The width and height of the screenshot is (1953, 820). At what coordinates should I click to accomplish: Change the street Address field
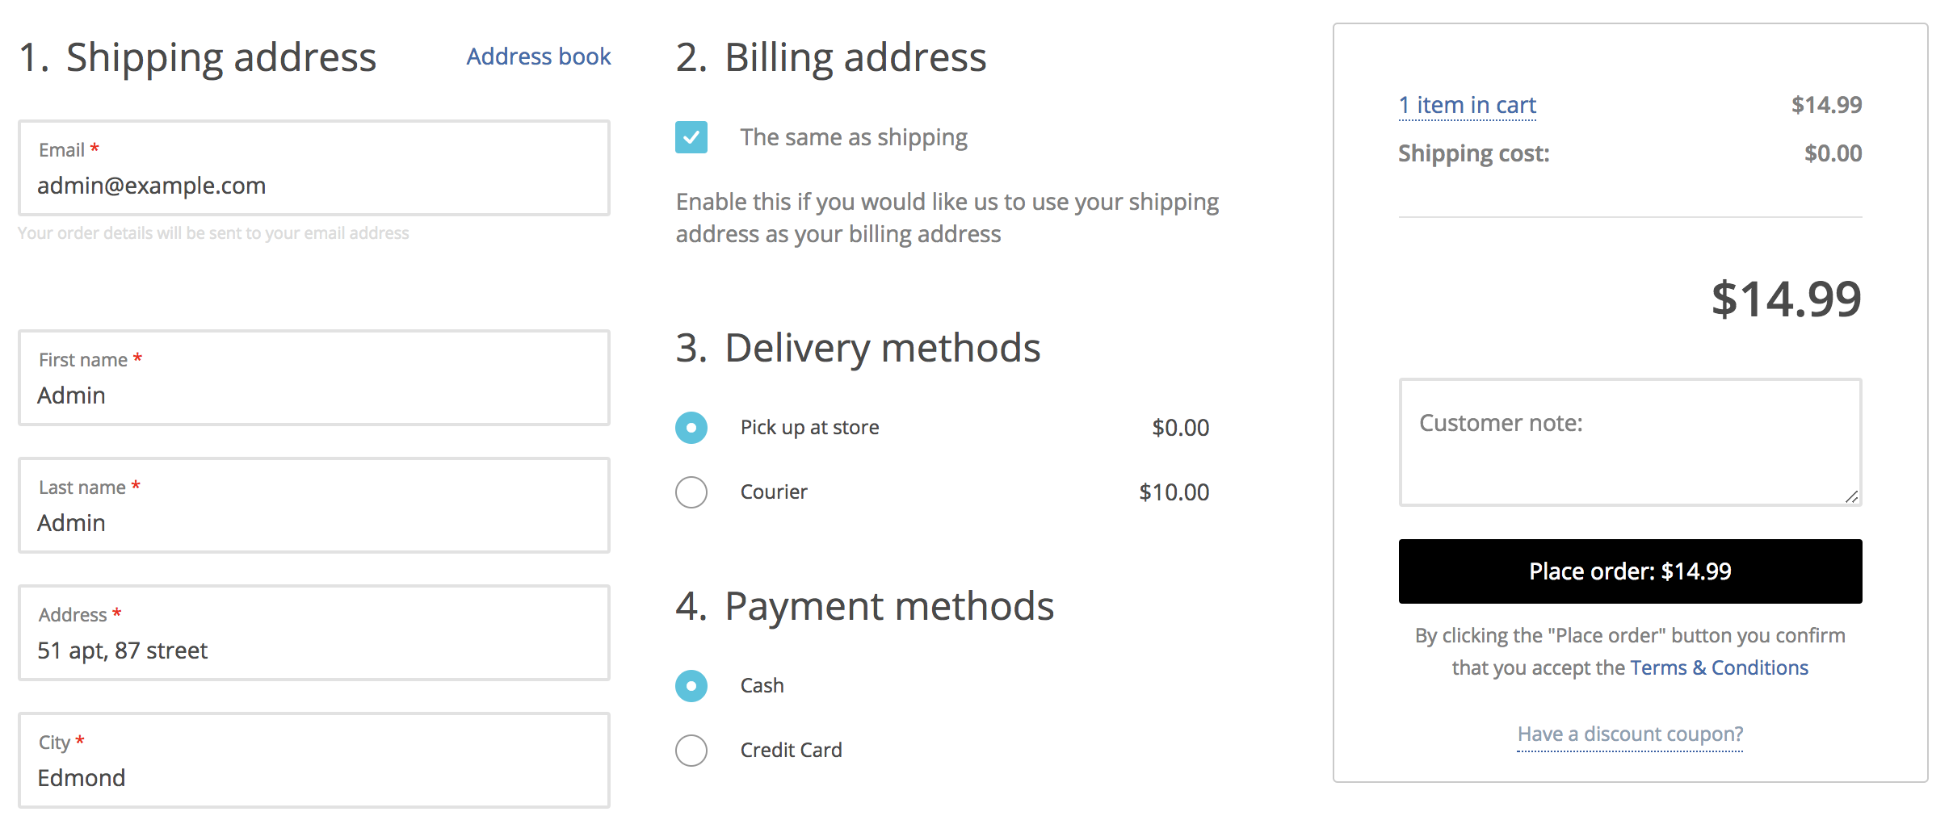pyautogui.click(x=313, y=651)
